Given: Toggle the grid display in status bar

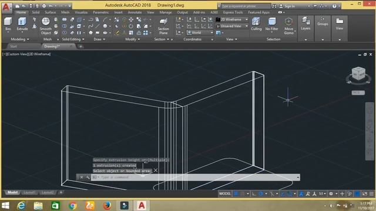Looking at the screenshot, I should point(236,194).
